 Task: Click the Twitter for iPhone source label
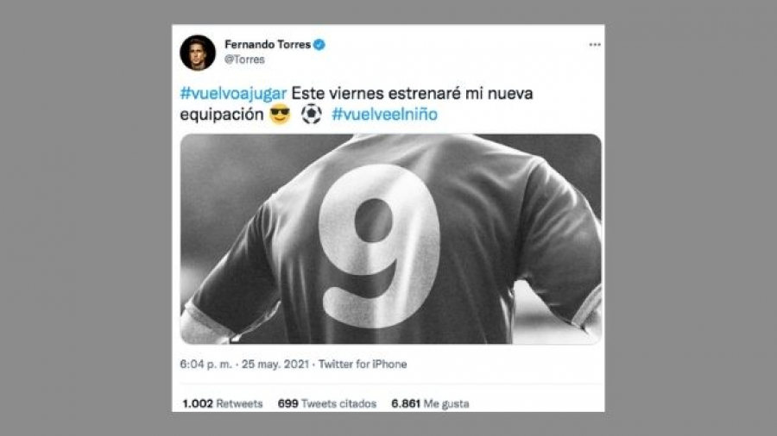point(363,364)
